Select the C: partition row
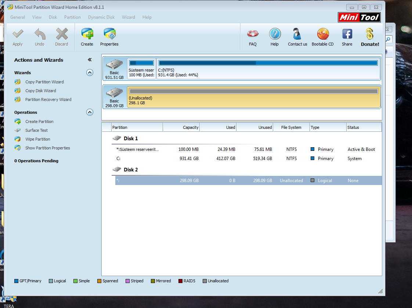Screen dimensions: 412x308 click(x=249, y=159)
